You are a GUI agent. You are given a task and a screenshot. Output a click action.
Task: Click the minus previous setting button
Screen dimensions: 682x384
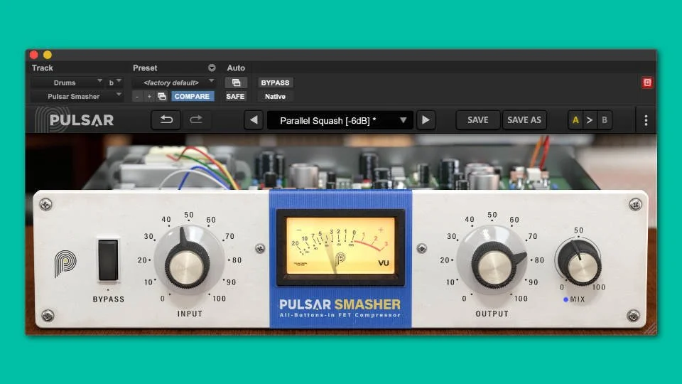click(x=137, y=96)
